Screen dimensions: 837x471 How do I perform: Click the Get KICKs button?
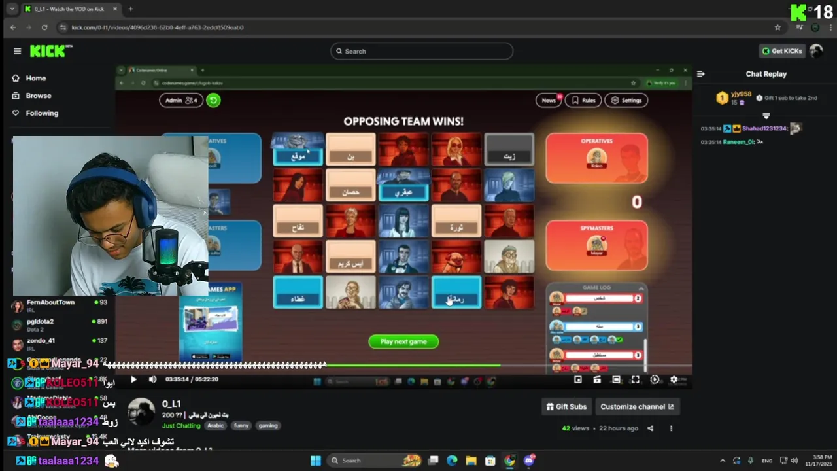[x=781, y=51]
